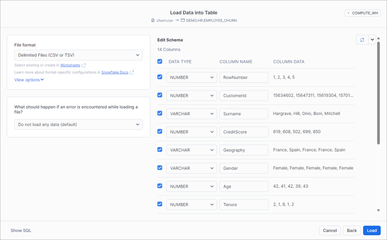Click the scroll up arrow in schema list
The image size is (387, 240).
[x=378, y=38]
